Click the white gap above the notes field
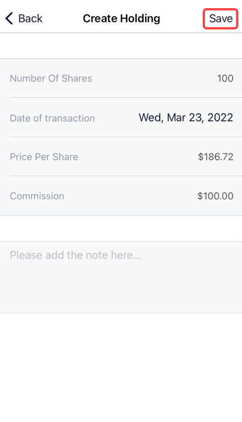This screenshot has width=242, height=422. point(121,228)
